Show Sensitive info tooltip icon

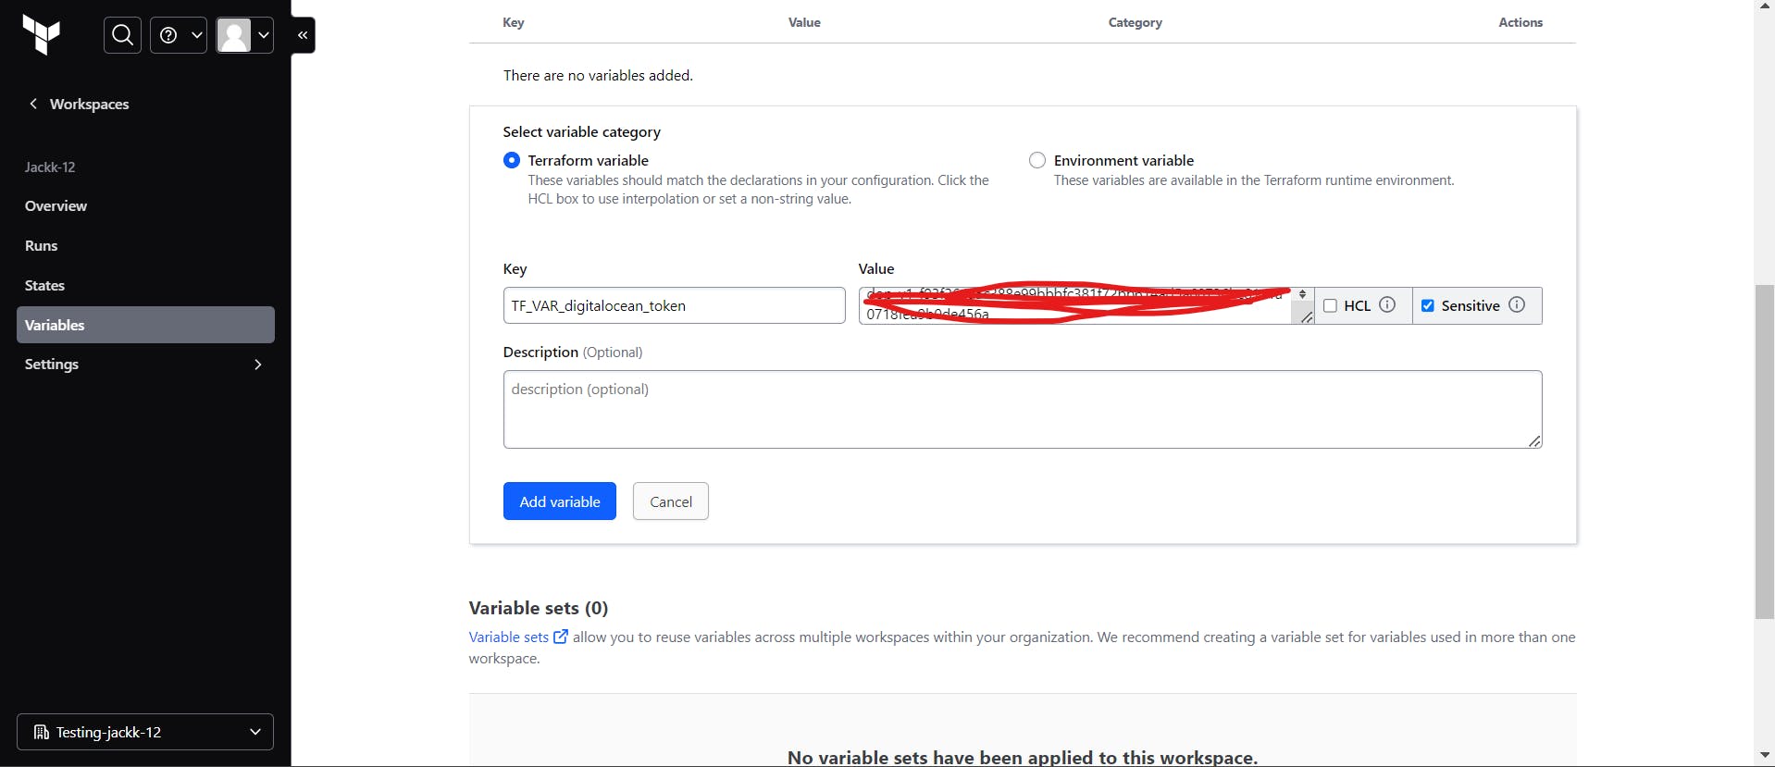[x=1517, y=304]
